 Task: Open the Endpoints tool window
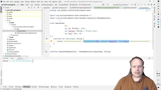pos(68,87)
